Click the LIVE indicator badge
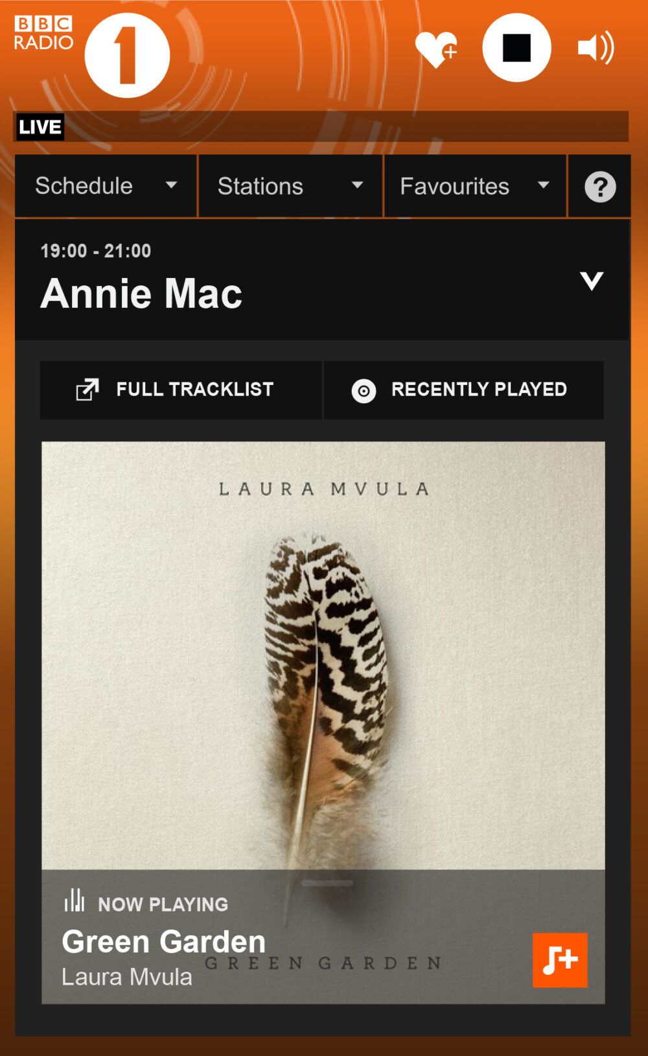Image resolution: width=648 pixels, height=1056 pixels. (40, 126)
